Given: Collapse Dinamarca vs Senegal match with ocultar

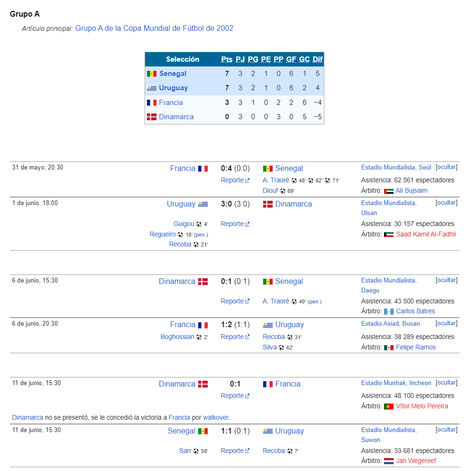Looking at the screenshot, I should pos(446,280).
